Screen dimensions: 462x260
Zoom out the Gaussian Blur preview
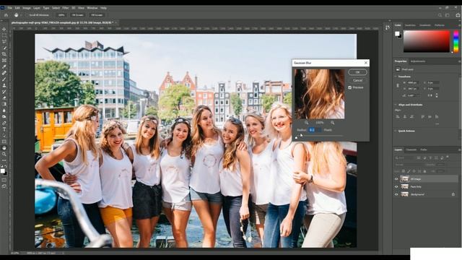(306, 123)
